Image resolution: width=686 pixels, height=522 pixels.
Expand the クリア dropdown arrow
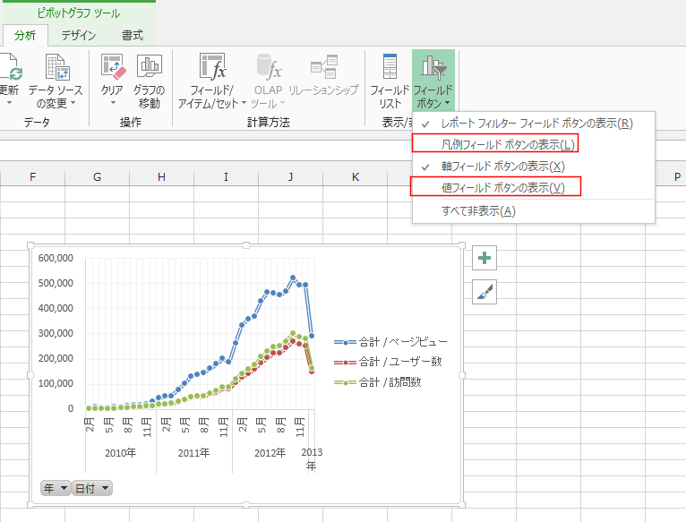point(113,103)
